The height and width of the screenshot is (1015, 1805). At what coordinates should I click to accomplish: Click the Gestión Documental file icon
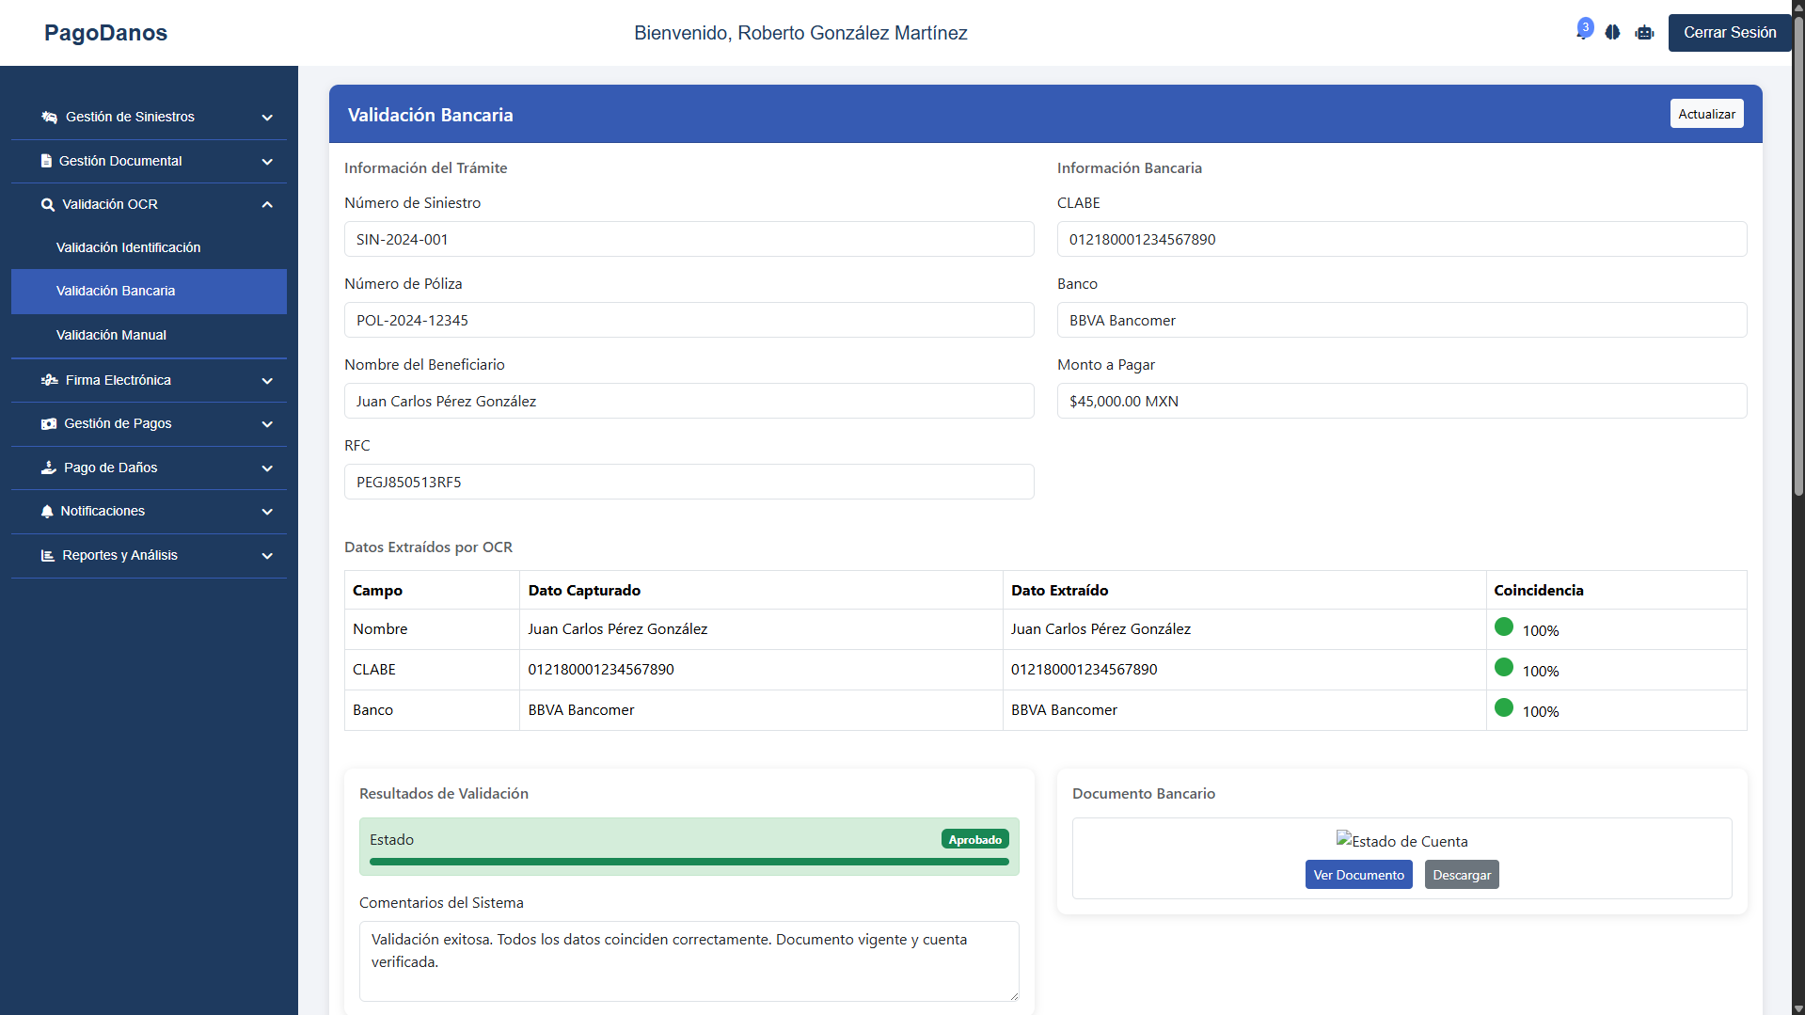(46, 161)
